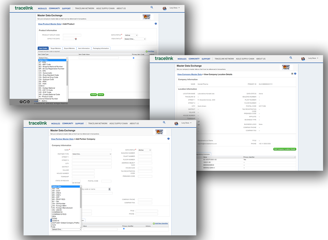Click Edit Company Location Details button
328x240 pixels.
tap(285, 149)
